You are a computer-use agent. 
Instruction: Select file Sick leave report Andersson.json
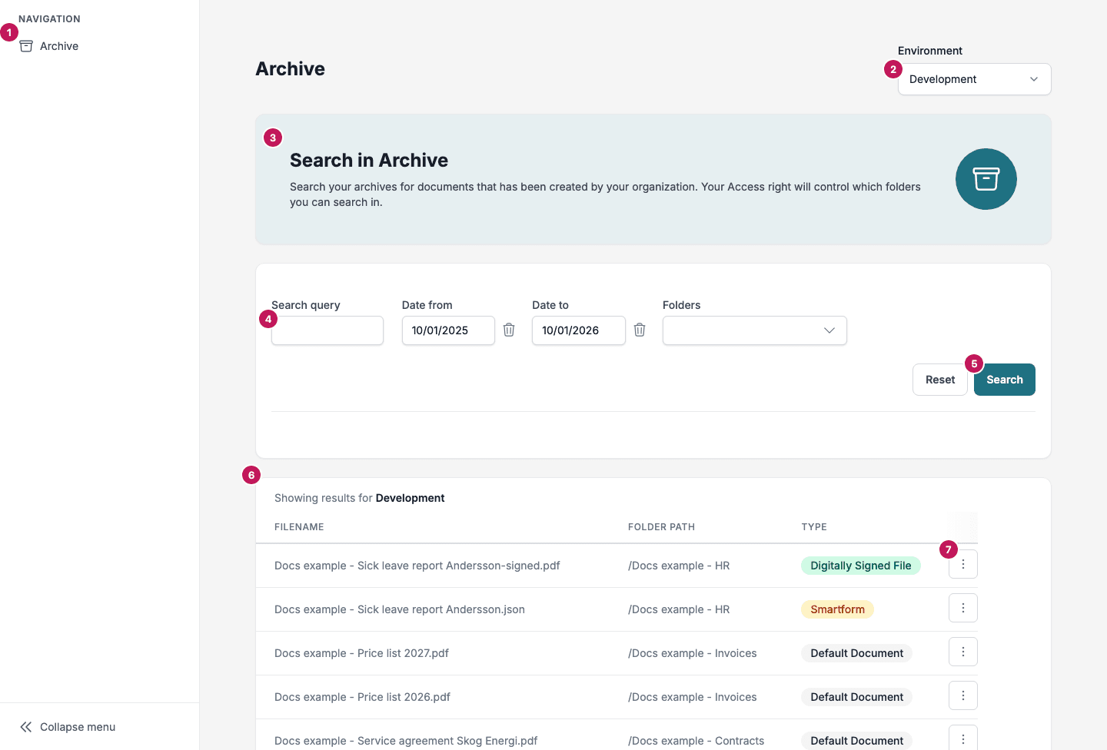point(400,609)
